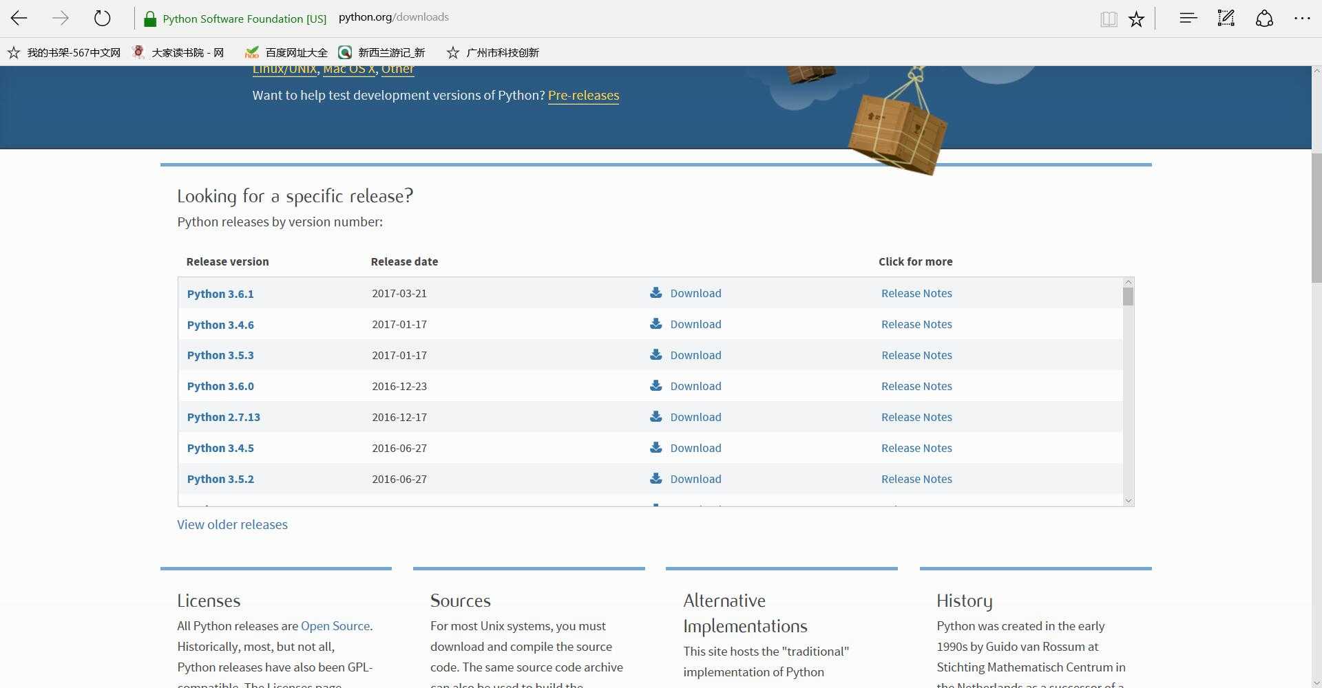Click the History section heading
This screenshot has width=1322, height=688.
[964, 601]
